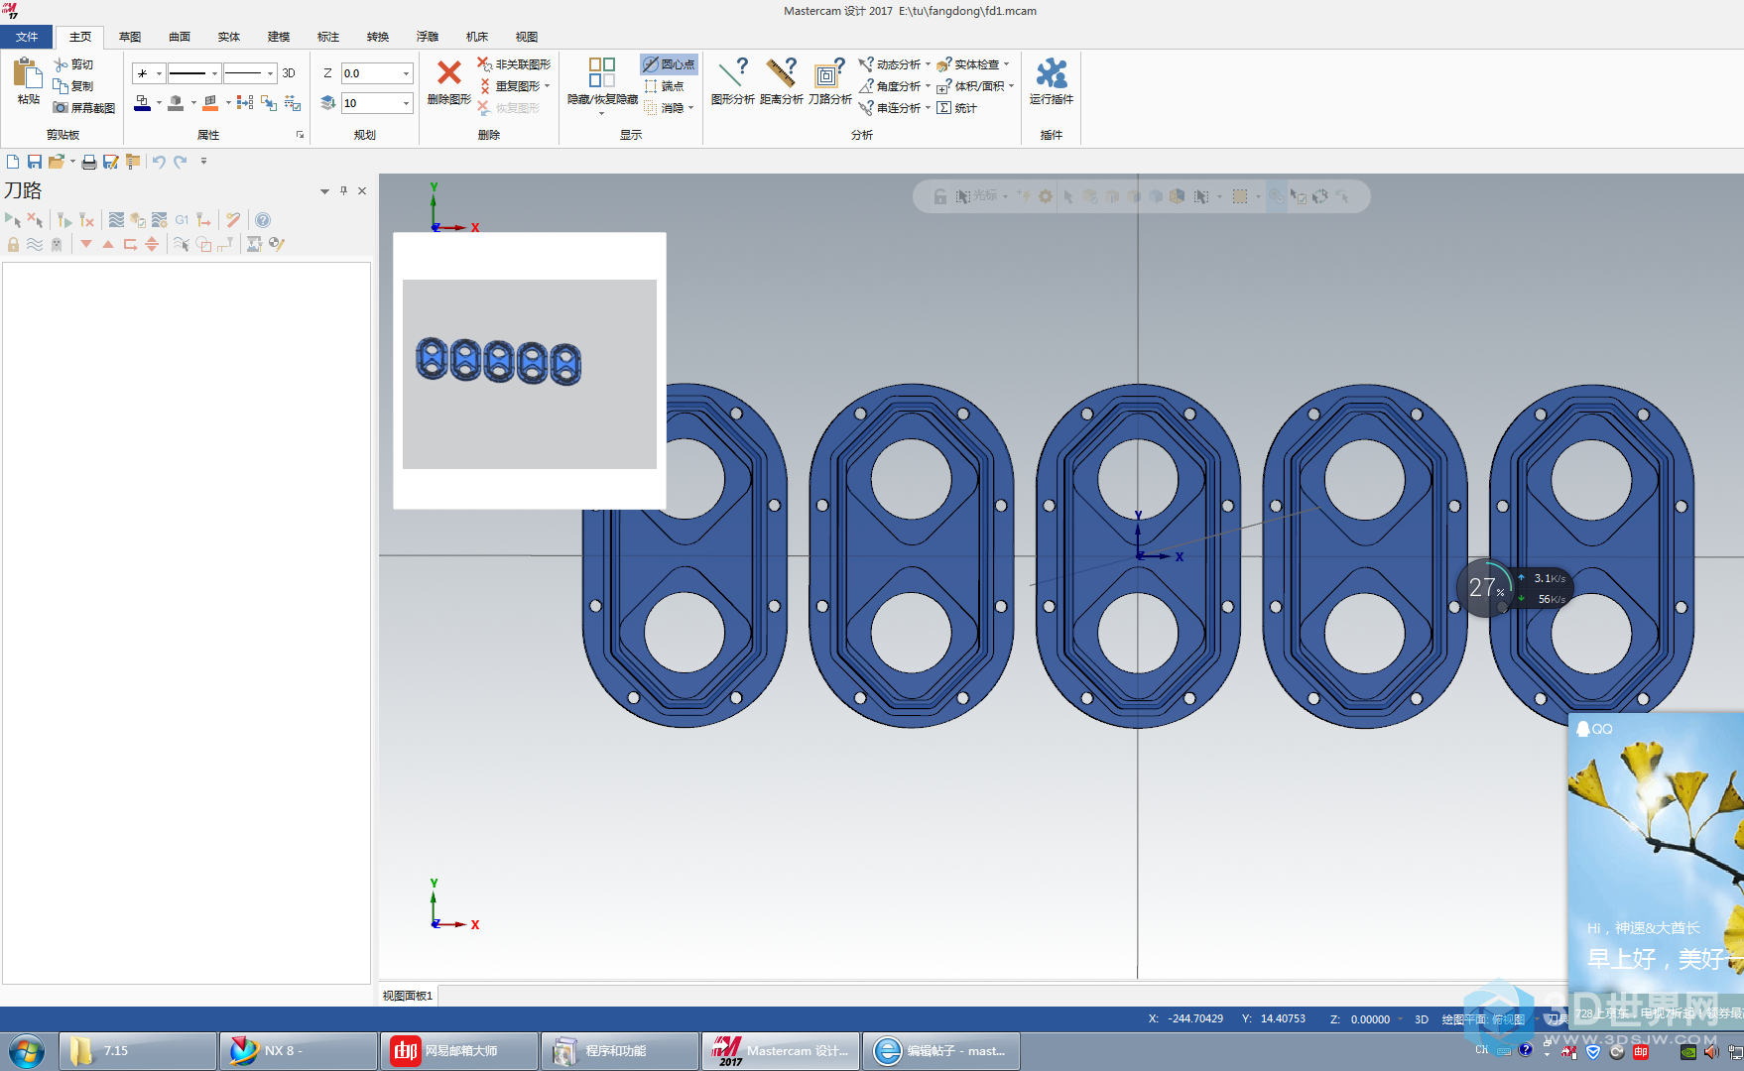Click the help question icon in 刀路 panel
1744x1071 pixels.
[263, 220]
